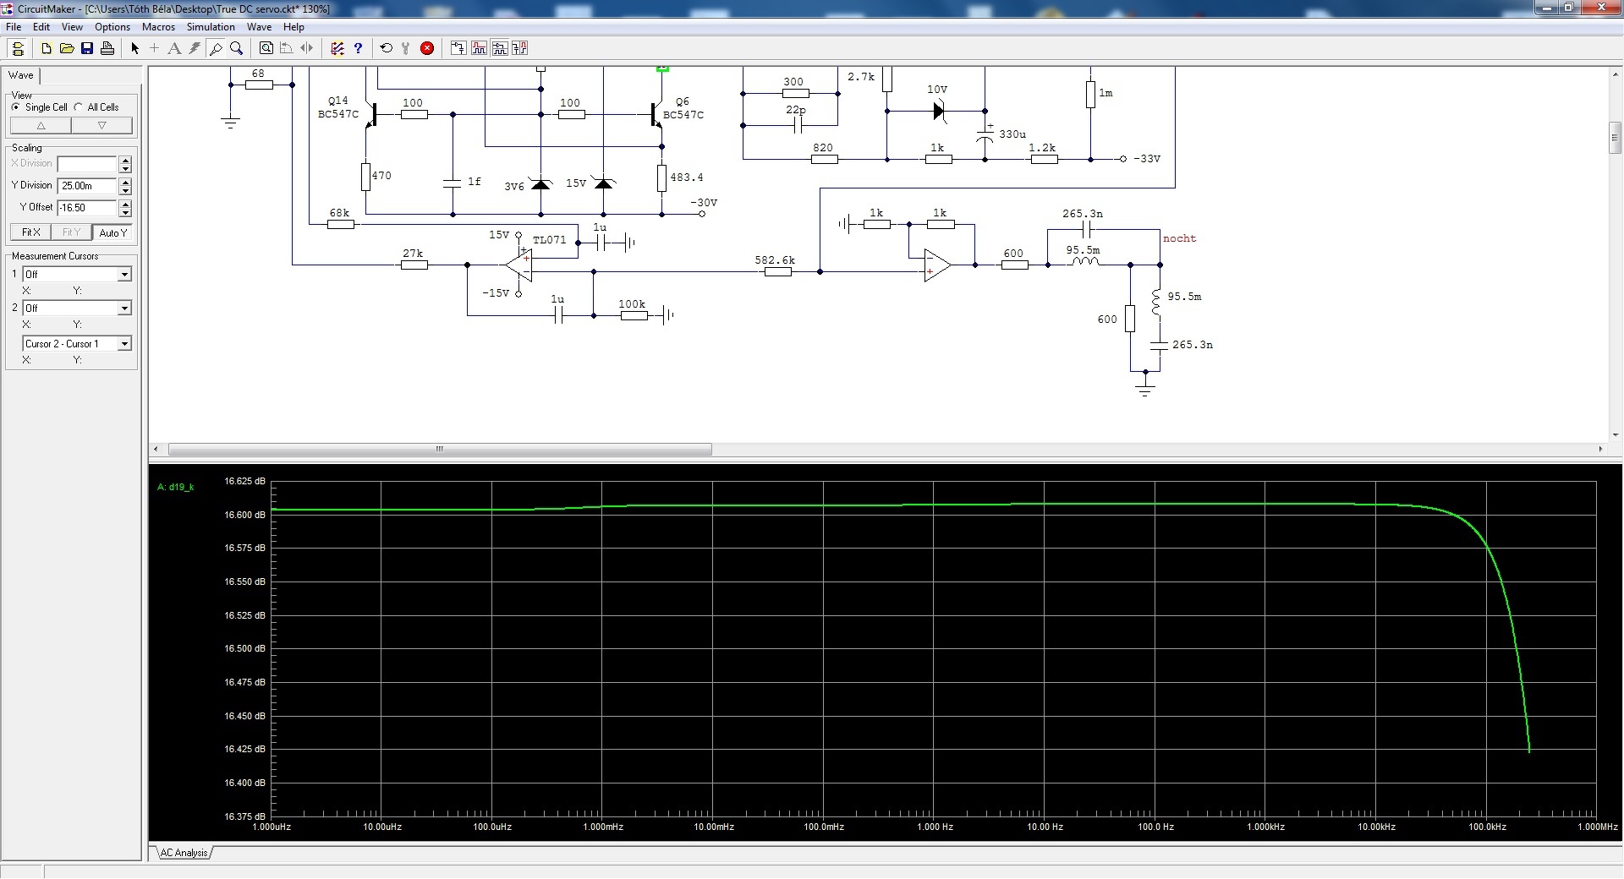Click the blue Help question mark icon
This screenshot has width=1624, height=879.
[x=358, y=48]
